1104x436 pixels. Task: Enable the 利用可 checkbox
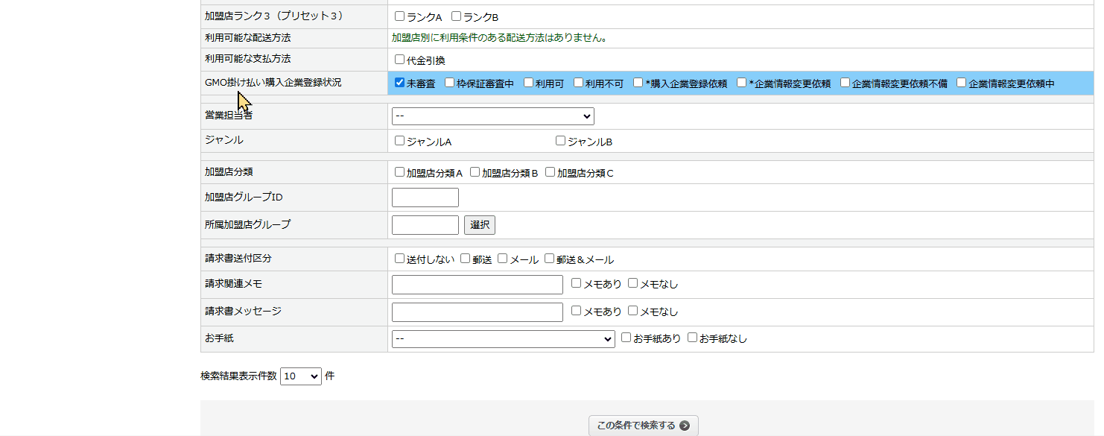(x=529, y=83)
